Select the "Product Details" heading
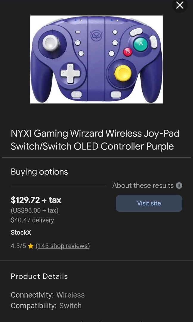This screenshot has height=322, width=193. pyautogui.click(x=39, y=276)
